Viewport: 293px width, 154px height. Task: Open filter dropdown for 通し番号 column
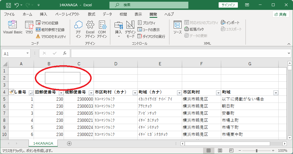click(31, 93)
